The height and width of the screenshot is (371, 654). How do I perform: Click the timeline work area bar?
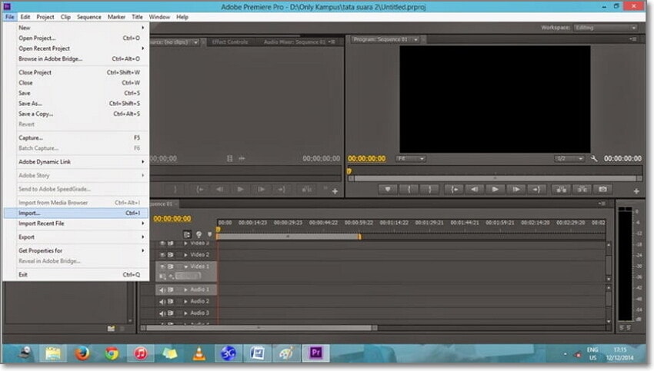click(x=289, y=237)
